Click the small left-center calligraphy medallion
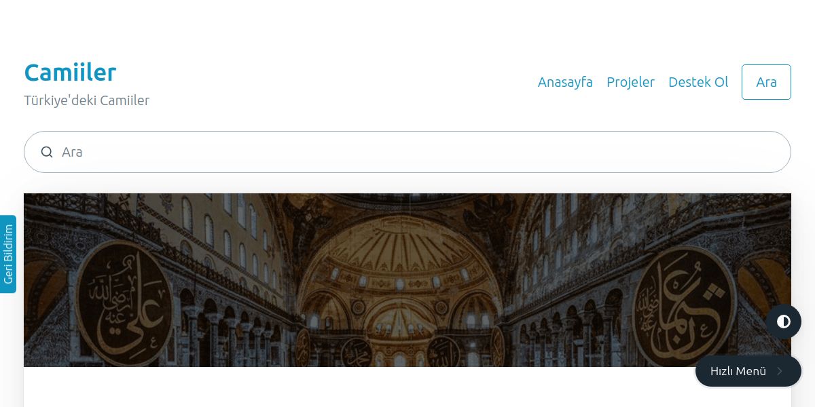Image resolution: width=815 pixels, height=407 pixels. click(x=356, y=351)
